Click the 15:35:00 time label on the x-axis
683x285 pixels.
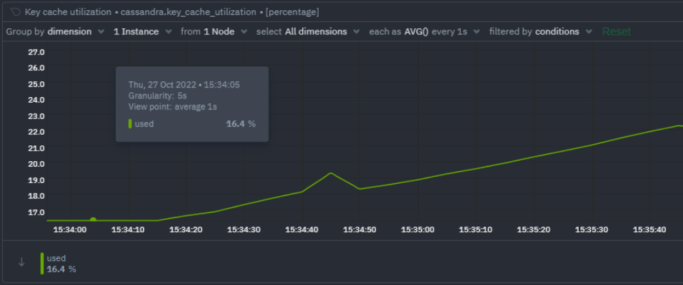419,229
